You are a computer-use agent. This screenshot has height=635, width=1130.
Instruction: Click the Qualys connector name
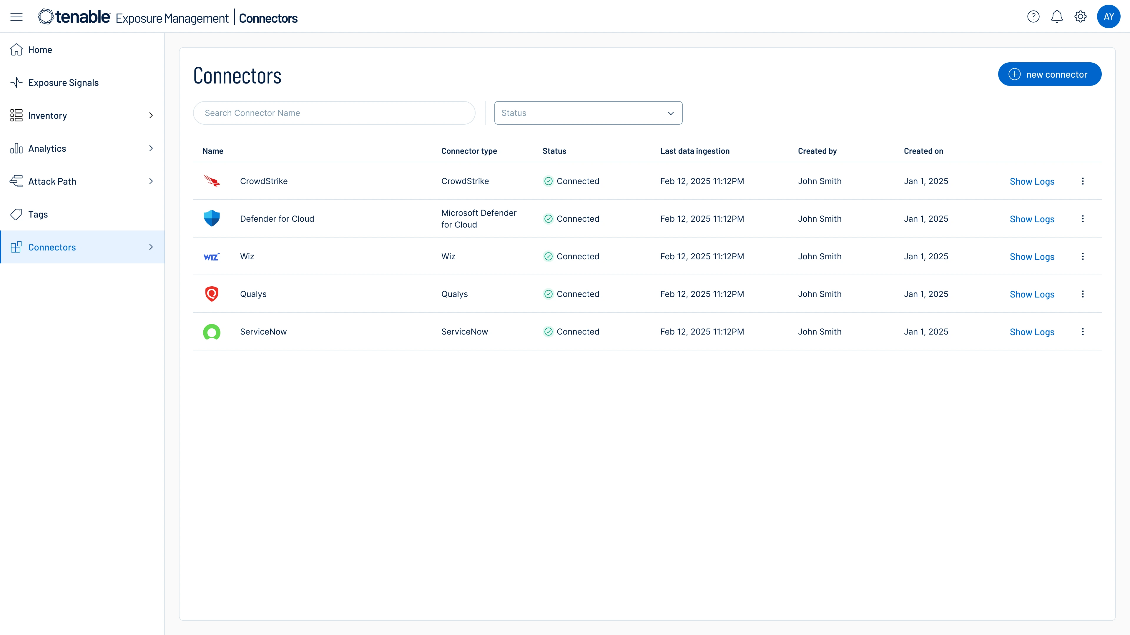pyautogui.click(x=253, y=294)
